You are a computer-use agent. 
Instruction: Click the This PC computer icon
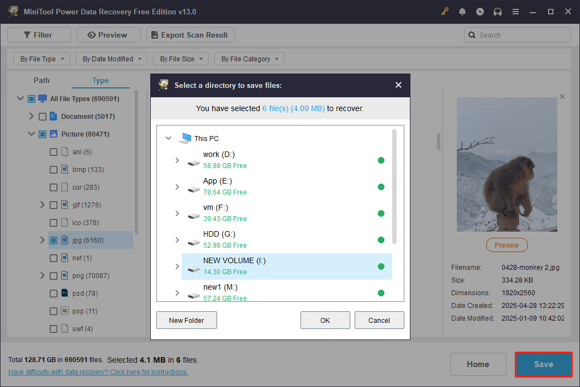[185, 138]
